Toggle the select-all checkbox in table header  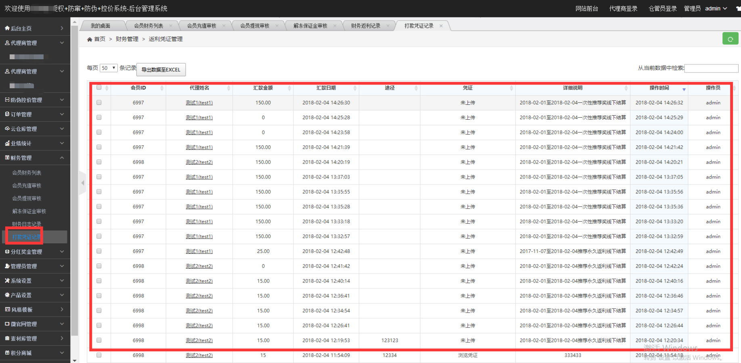point(99,87)
